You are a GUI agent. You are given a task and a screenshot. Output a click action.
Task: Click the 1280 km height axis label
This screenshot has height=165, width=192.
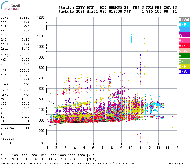coord(41,17)
